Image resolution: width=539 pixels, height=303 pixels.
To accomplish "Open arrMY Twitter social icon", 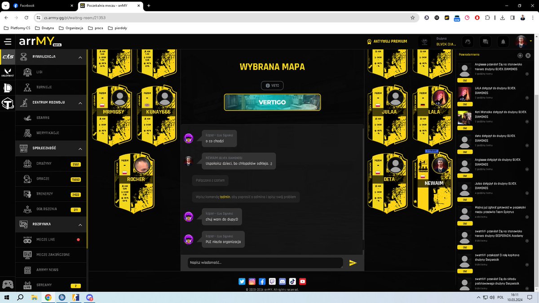I will pos(242,281).
